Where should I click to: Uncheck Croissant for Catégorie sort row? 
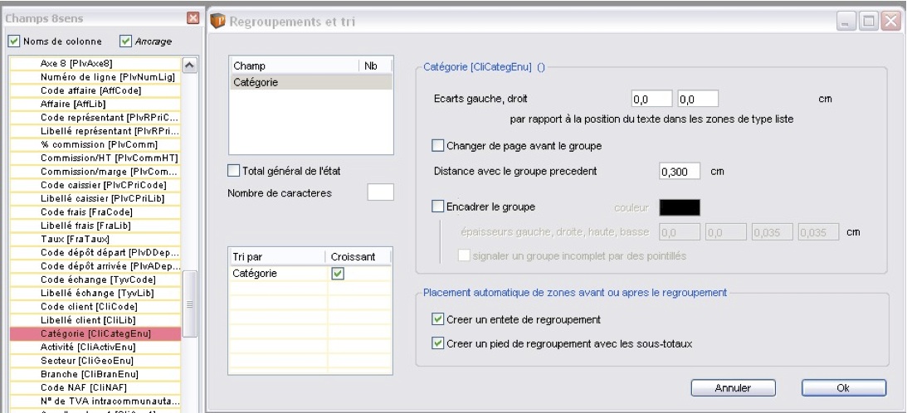point(338,274)
